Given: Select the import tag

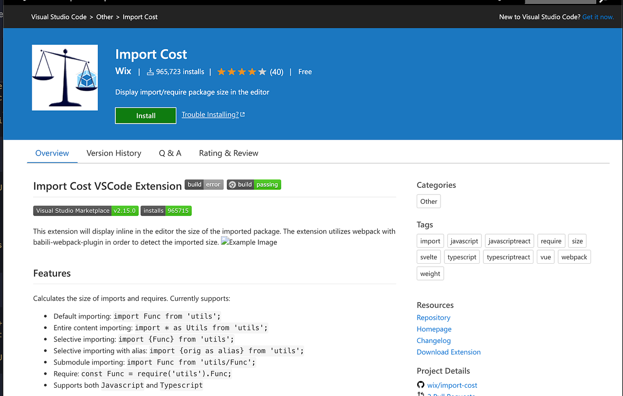Looking at the screenshot, I should (430, 241).
